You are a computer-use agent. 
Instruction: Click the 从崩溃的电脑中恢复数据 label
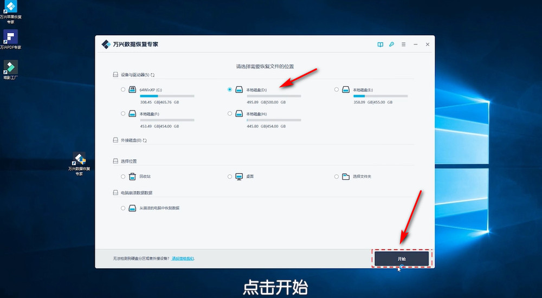tap(159, 208)
